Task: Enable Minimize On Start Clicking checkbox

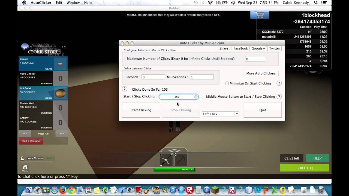Action: tap(227, 83)
